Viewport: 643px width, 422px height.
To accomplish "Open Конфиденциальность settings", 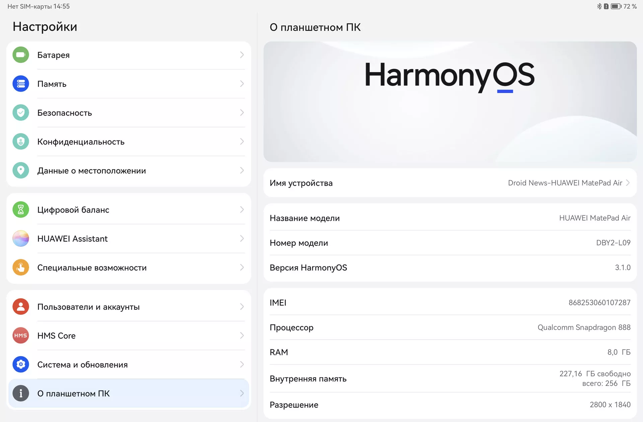I will pyautogui.click(x=129, y=141).
